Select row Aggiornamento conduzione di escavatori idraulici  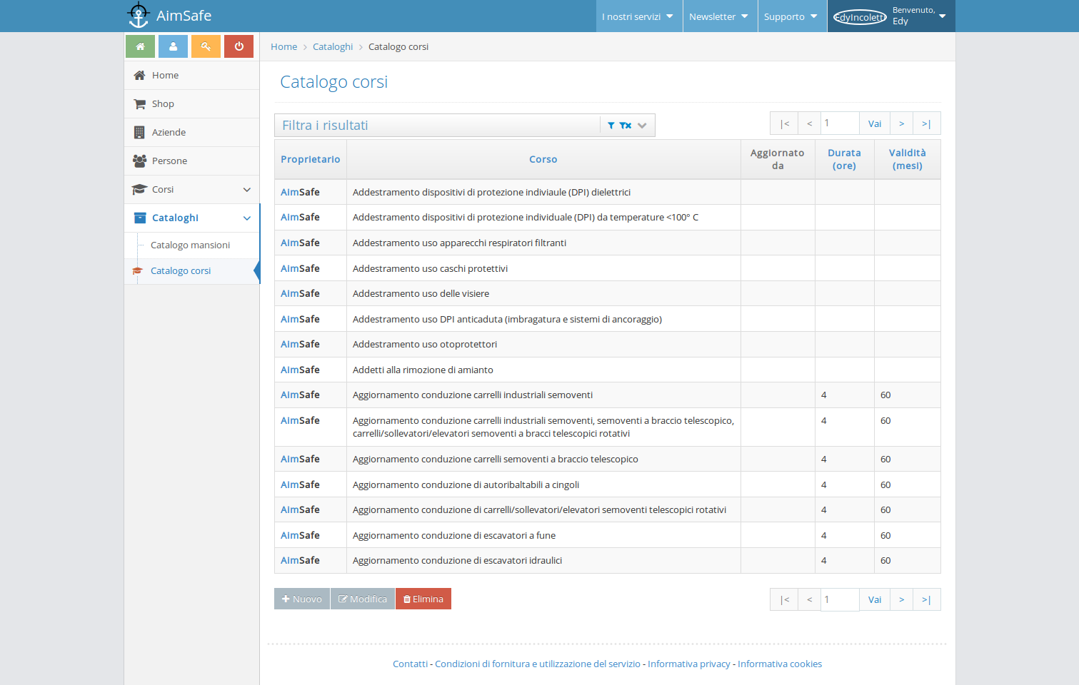coord(607,561)
